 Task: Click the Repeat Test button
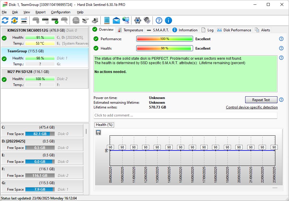click(261, 100)
